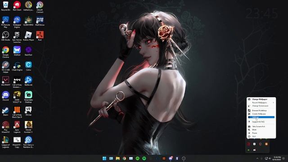
Task: Launch the Battle.net desktop icon
Action: [28, 81]
